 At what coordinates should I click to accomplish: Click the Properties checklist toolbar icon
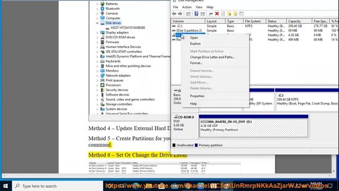click(223, 14)
